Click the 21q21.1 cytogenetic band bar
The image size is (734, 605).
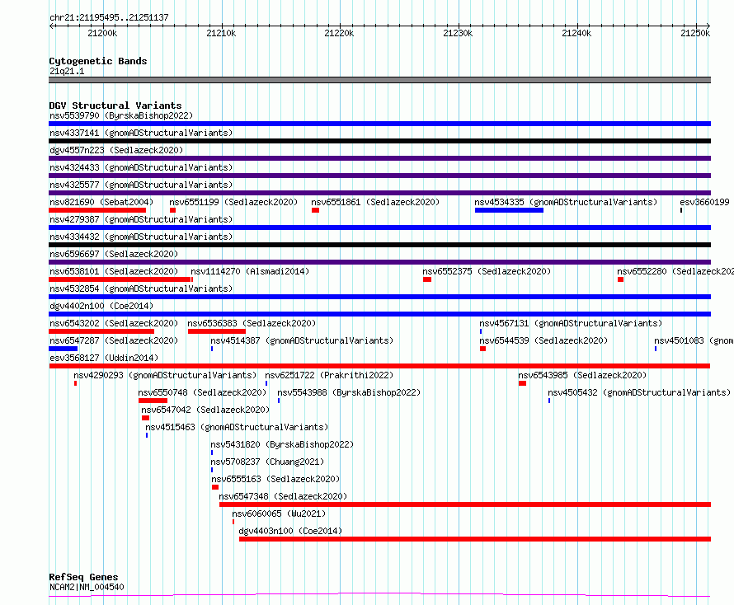(x=379, y=80)
